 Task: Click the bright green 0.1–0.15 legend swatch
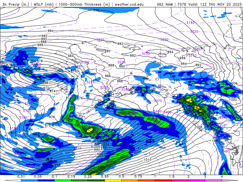tap(63, 180)
